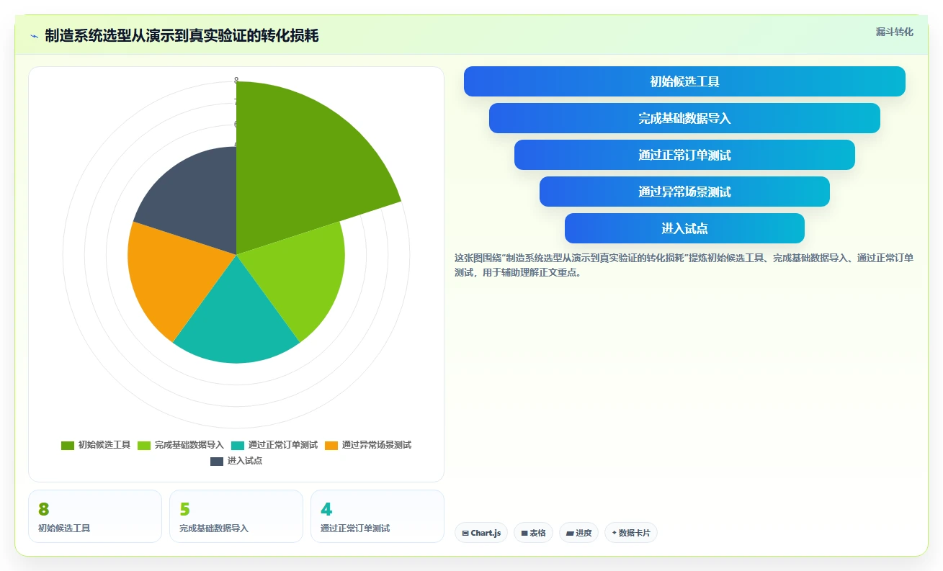Toggle the 初始候选工具 legend swatch

click(x=68, y=445)
